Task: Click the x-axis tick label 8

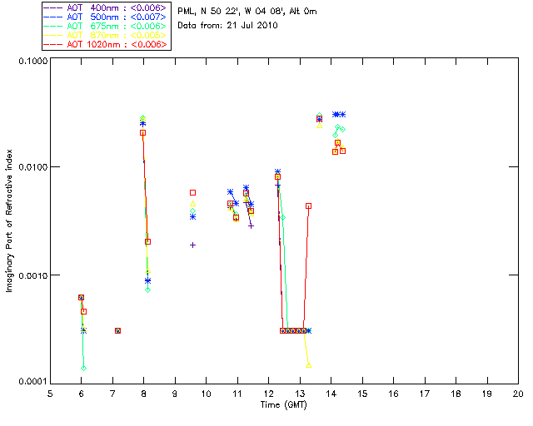Action: (x=144, y=394)
